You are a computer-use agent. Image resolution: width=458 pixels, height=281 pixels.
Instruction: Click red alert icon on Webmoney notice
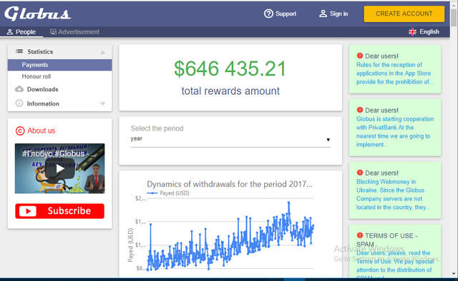pyautogui.click(x=359, y=173)
